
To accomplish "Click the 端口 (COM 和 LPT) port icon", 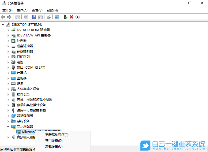I will coord(13,68).
